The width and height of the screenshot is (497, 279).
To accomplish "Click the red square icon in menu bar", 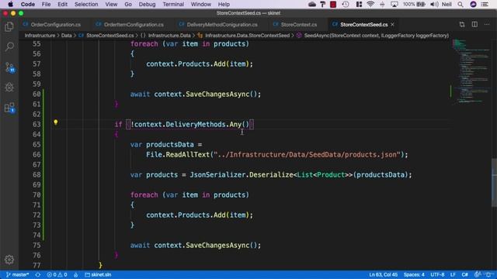I will tap(333, 4).
